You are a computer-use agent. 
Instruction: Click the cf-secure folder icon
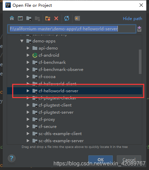(x=35, y=127)
